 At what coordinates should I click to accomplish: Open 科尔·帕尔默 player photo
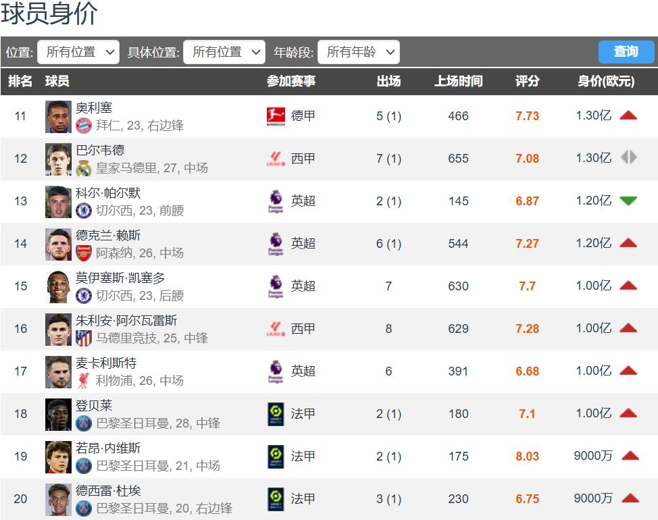(x=58, y=202)
